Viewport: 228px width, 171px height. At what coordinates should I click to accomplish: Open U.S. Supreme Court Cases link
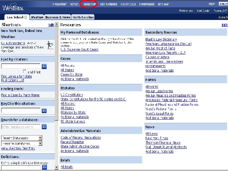[x=79, y=49]
